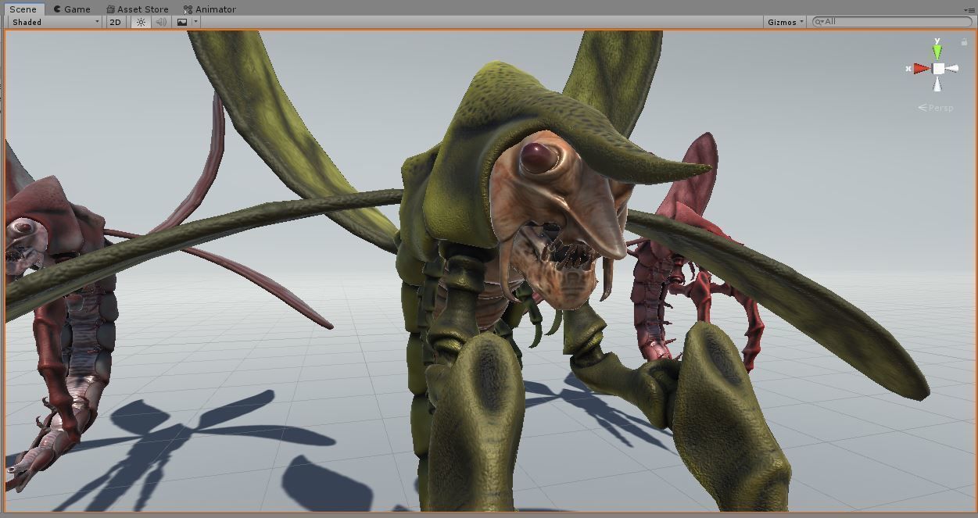Toggle scene audio speaker icon

(x=161, y=22)
